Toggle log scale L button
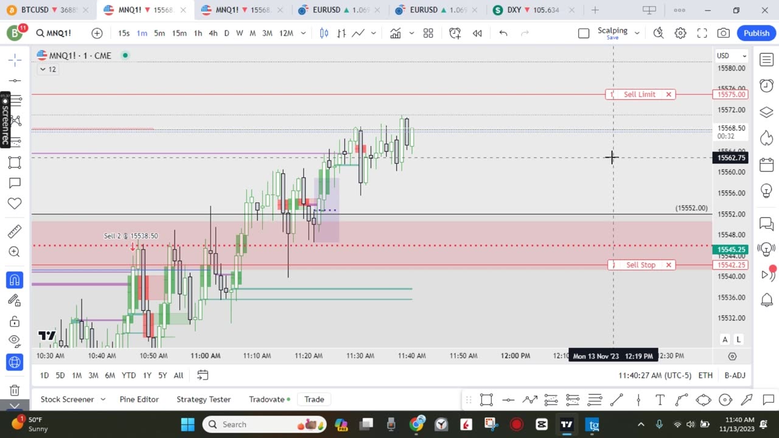This screenshot has height=438, width=779. pyautogui.click(x=738, y=339)
